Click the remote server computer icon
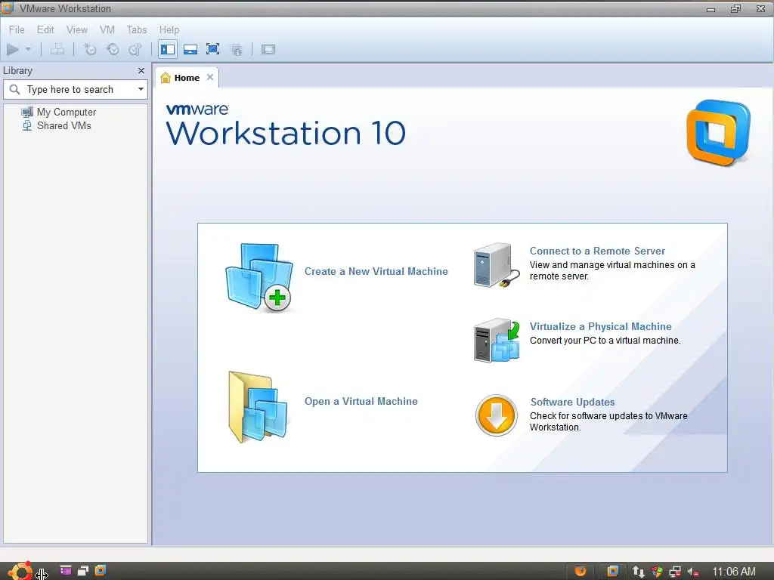 (x=496, y=265)
